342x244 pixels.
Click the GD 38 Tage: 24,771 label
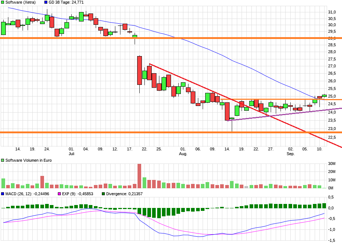tap(67, 2)
